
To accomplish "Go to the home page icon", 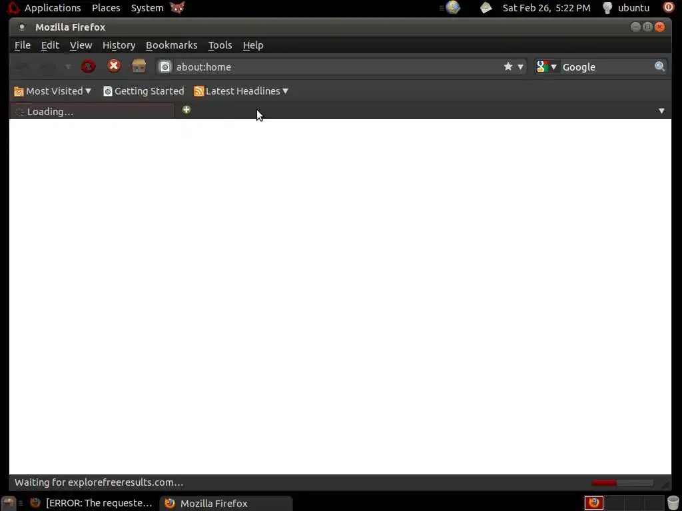I will coord(139,66).
